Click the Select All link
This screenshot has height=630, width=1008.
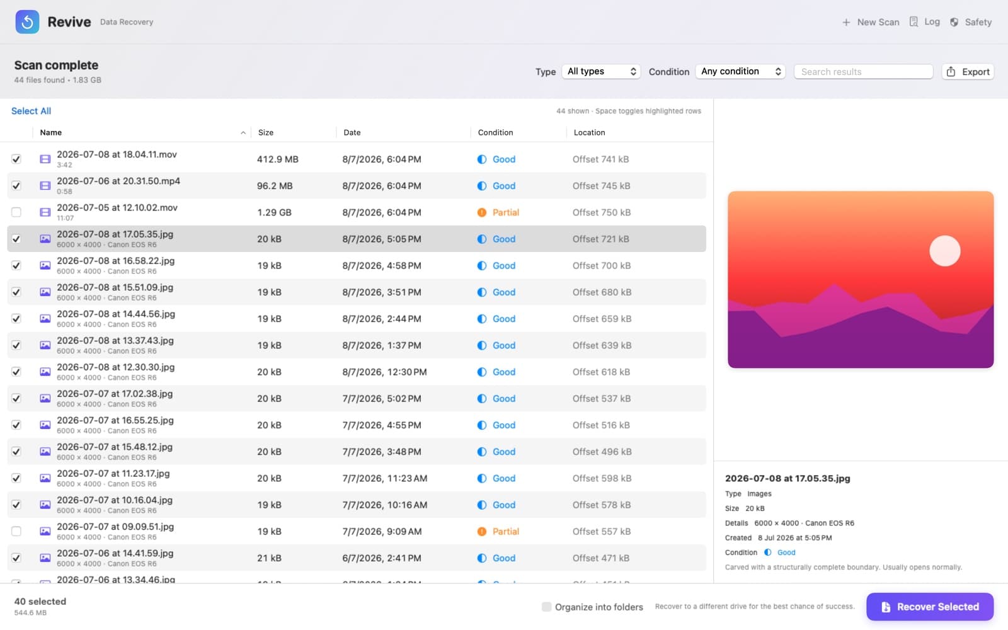tap(31, 111)
